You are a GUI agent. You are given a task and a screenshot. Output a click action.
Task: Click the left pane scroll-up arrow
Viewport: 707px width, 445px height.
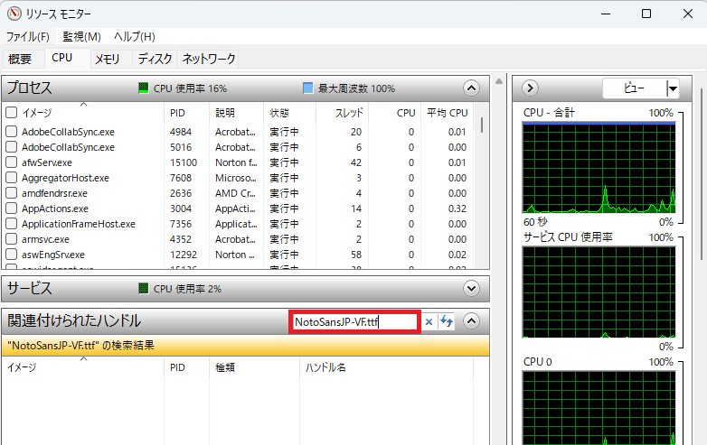[499, 82]
